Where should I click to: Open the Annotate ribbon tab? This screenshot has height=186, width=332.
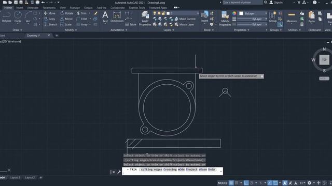pos(33,8)
